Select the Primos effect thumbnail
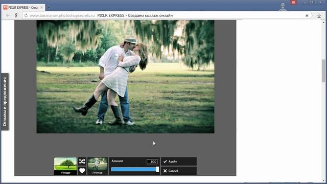 coord(98,166)
